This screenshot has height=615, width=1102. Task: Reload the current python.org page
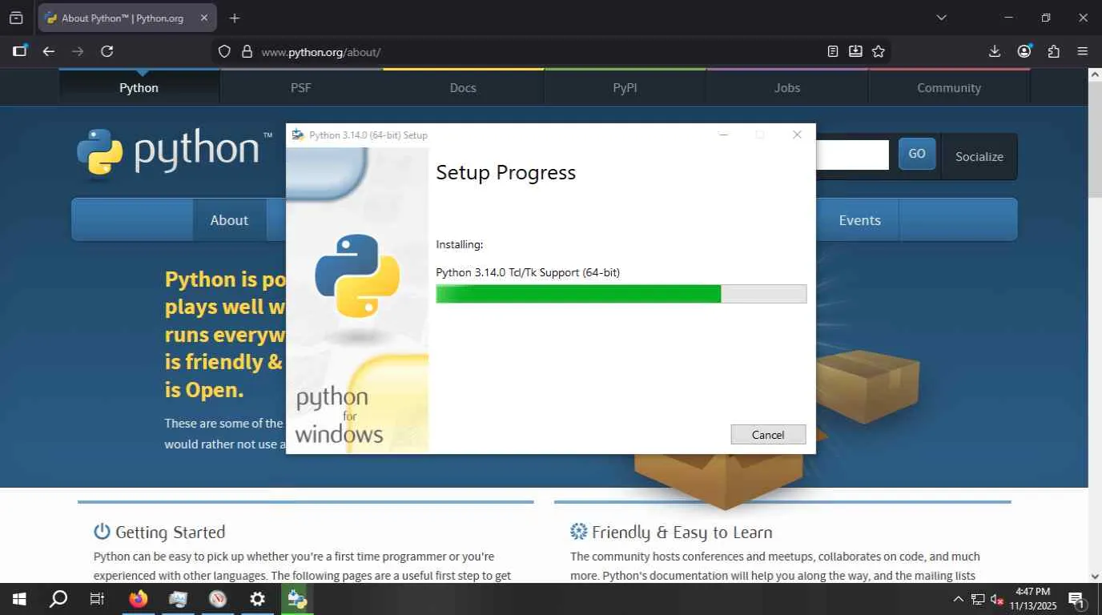coord(107,51)
